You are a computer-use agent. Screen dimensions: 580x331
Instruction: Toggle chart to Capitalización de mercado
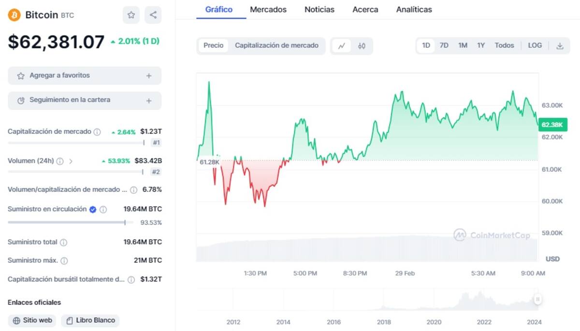[276, 45]
